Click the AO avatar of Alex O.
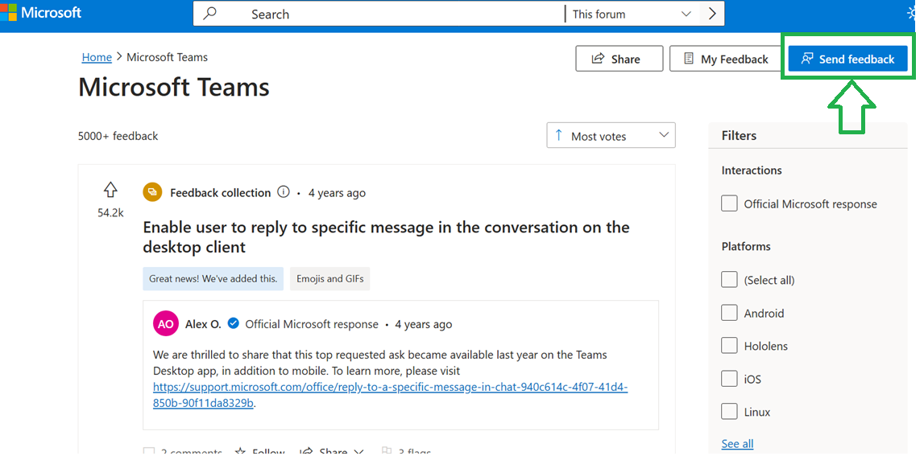 coord(166,324)
